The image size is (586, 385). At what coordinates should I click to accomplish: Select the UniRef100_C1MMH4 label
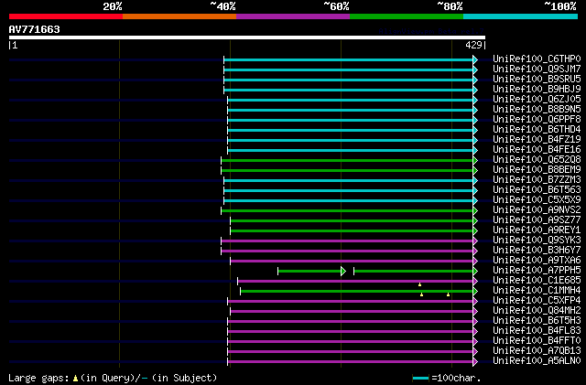[537, 291]
